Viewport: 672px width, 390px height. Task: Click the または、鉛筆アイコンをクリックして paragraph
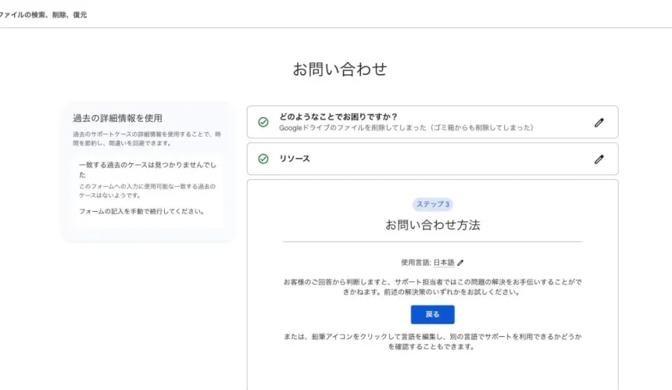coord(432,342)
